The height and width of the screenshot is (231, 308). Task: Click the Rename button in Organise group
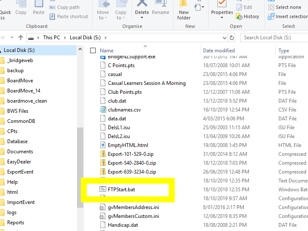point(160,9)
